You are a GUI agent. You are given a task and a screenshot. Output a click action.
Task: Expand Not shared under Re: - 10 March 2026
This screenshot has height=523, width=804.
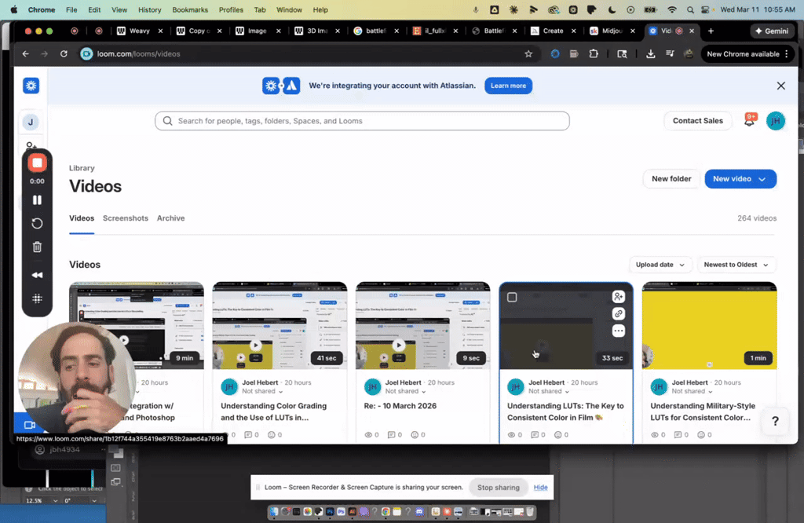tap(406, 391)
